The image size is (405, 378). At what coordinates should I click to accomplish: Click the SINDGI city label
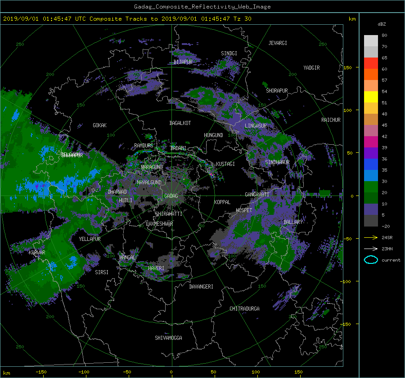(229, 53)
